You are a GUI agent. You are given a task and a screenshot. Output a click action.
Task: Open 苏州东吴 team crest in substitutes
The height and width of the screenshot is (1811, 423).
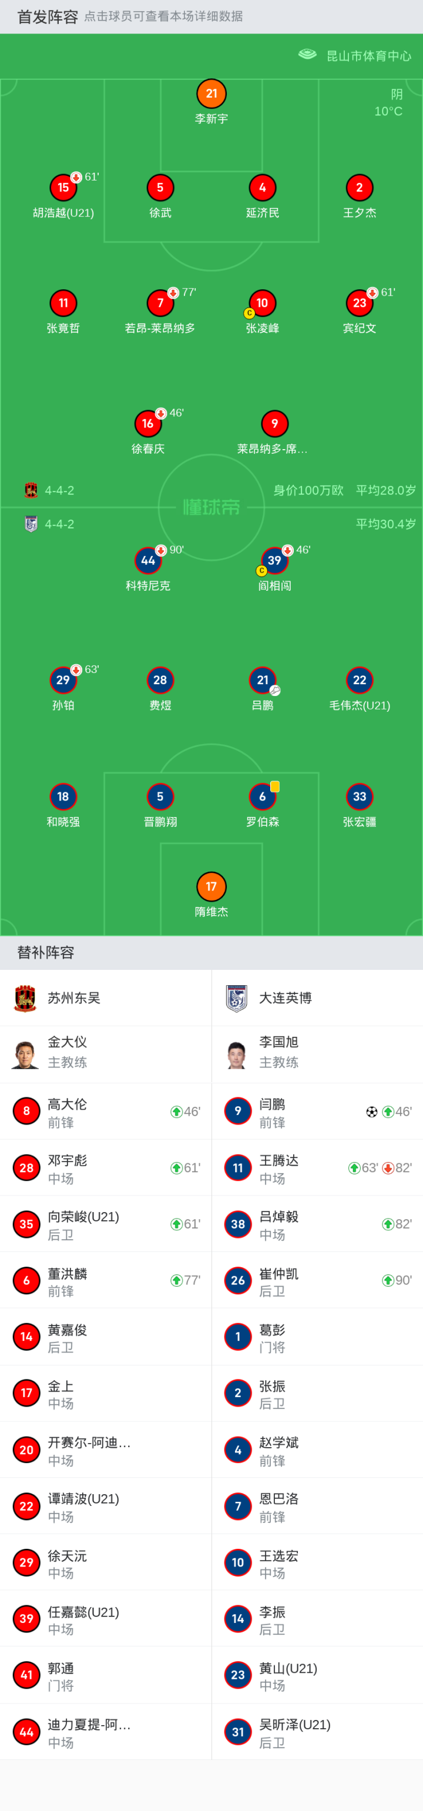[x=25, y=997]
